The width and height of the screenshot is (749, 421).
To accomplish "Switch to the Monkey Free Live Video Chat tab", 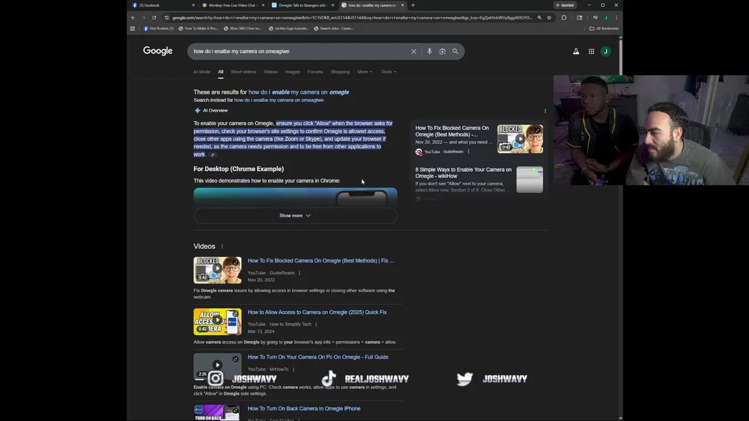I will point(232,5).
